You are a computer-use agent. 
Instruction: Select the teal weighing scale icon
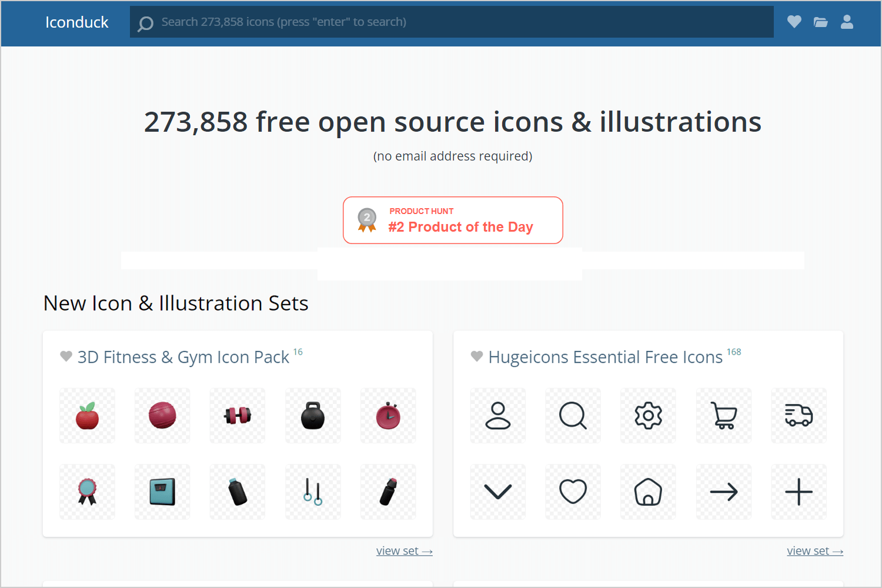coord(162,492)
